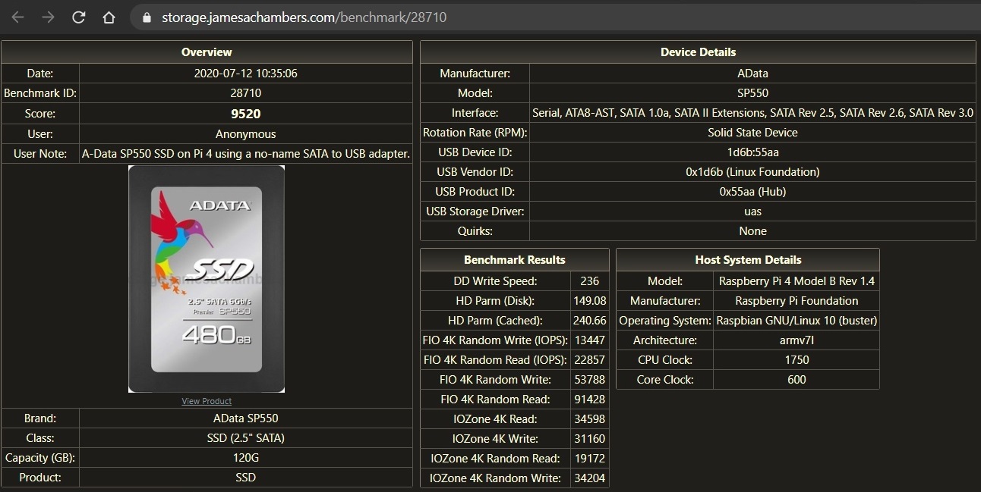
Task: Click the Benchmark Results table header
Action: click(x=514, y=260)
